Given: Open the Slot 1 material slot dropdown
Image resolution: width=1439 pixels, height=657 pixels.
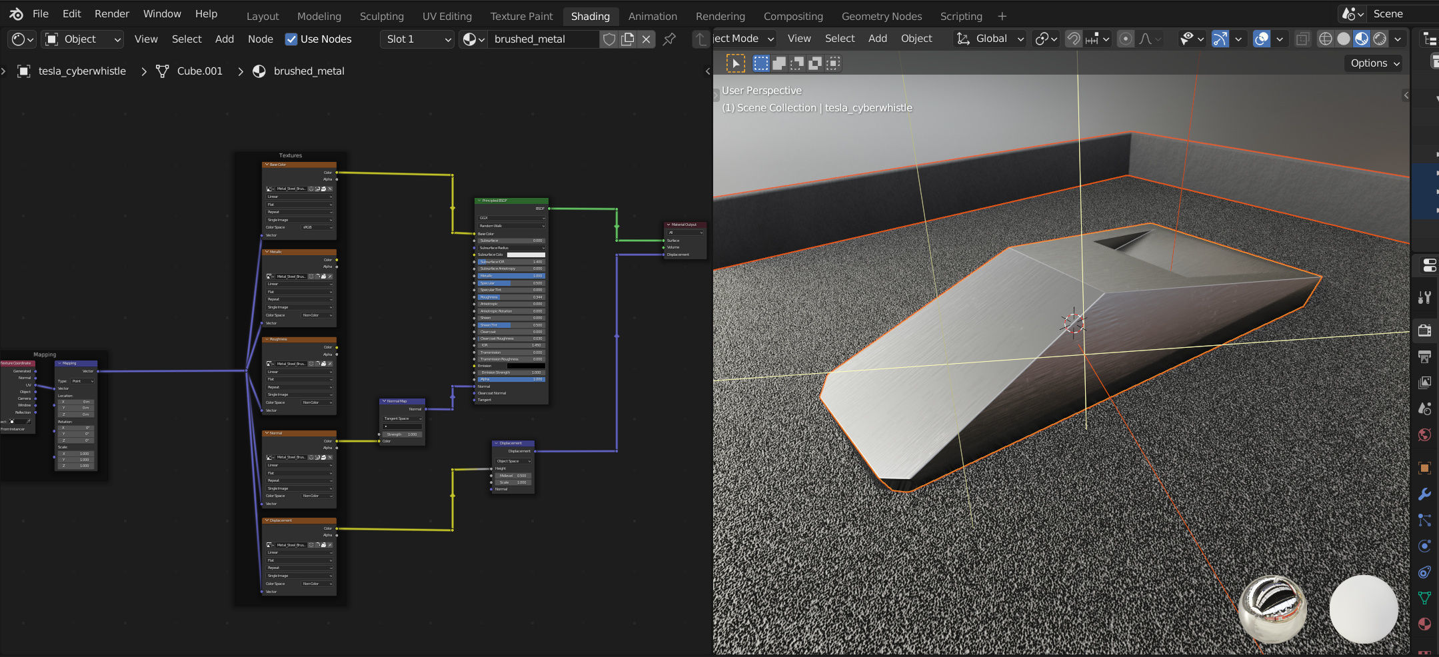Looking at the screenshot, I should coord(418,39).
